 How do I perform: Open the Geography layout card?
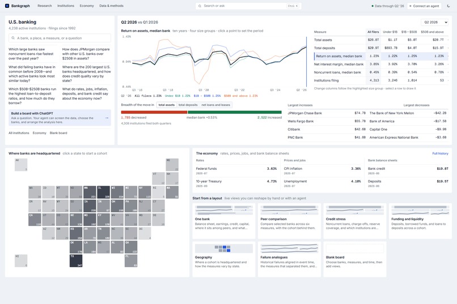coord(224,259)
